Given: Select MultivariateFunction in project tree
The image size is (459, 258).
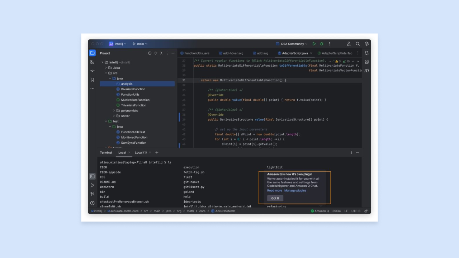Looking at the screenshot, I should [x=135, y=100].
